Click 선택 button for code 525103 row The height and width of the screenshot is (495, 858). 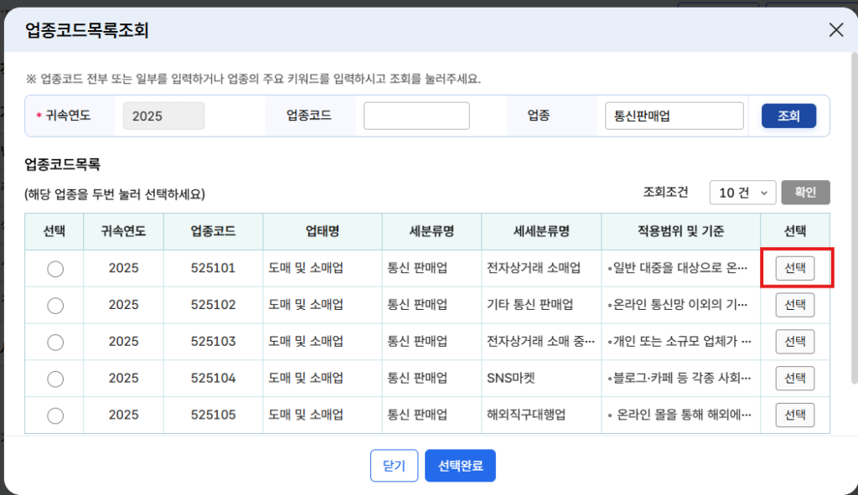[794, 342]
